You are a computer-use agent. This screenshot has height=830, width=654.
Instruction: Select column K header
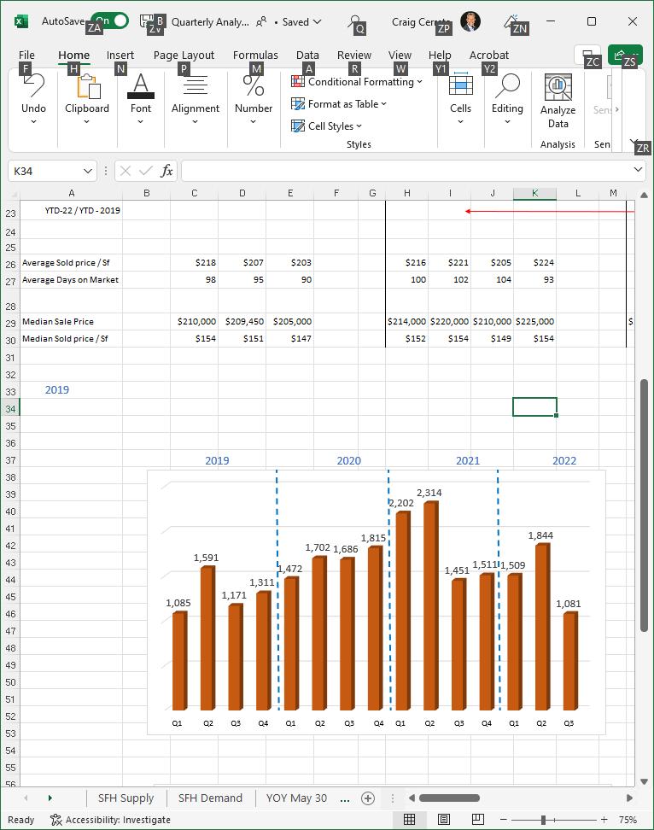point(534,193)
